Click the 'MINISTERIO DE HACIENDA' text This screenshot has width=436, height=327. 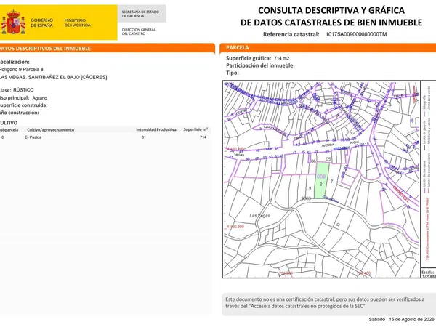click(x=77, y=23)
